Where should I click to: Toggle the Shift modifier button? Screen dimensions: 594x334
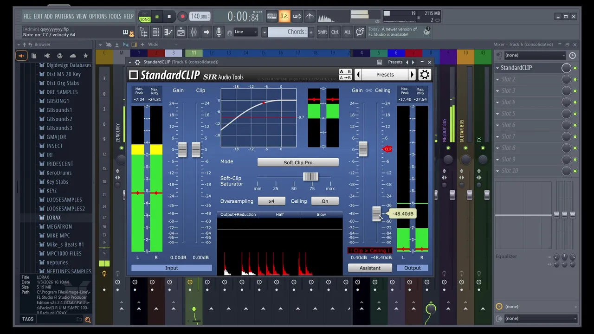pyautogui.click(x=322, y=32)
